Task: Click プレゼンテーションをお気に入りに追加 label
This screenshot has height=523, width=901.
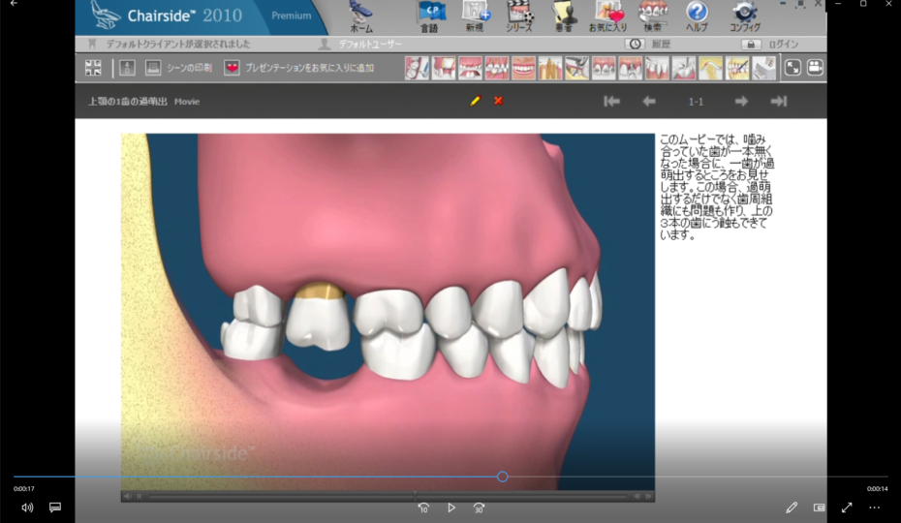Action: [309, 68]
